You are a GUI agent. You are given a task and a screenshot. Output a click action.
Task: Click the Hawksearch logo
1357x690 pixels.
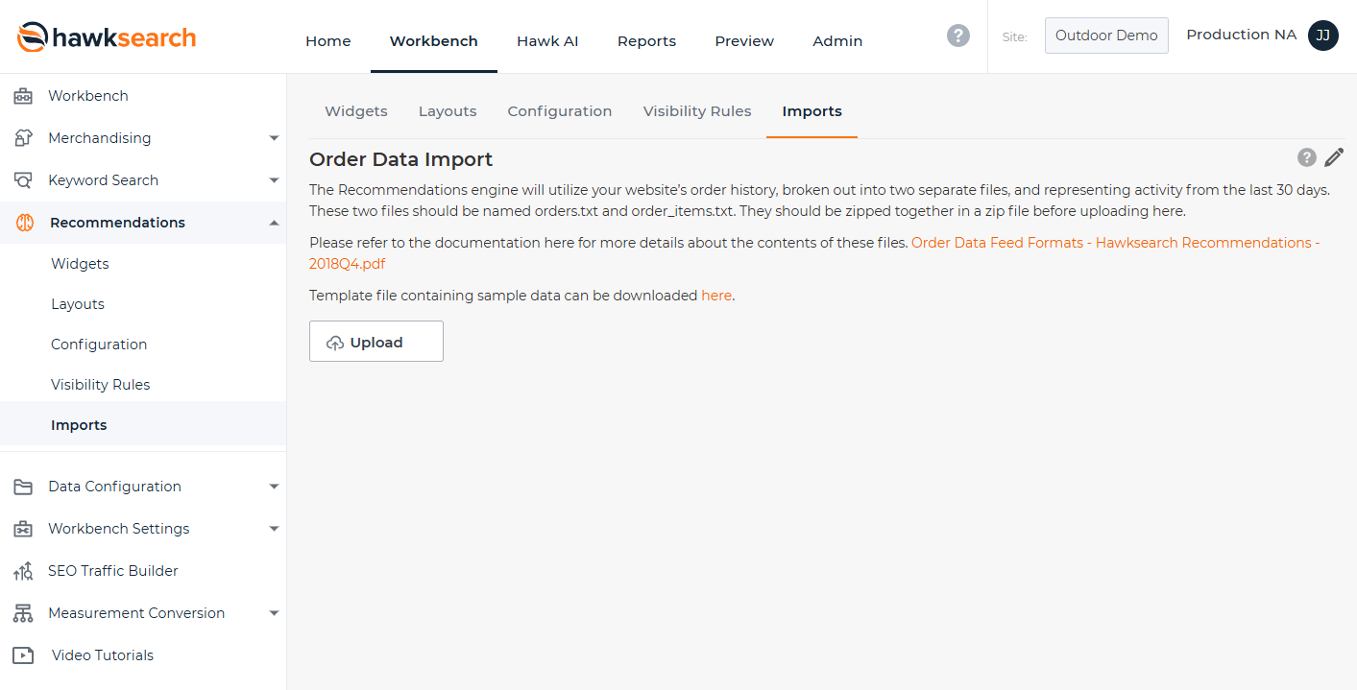pos(107,37)
